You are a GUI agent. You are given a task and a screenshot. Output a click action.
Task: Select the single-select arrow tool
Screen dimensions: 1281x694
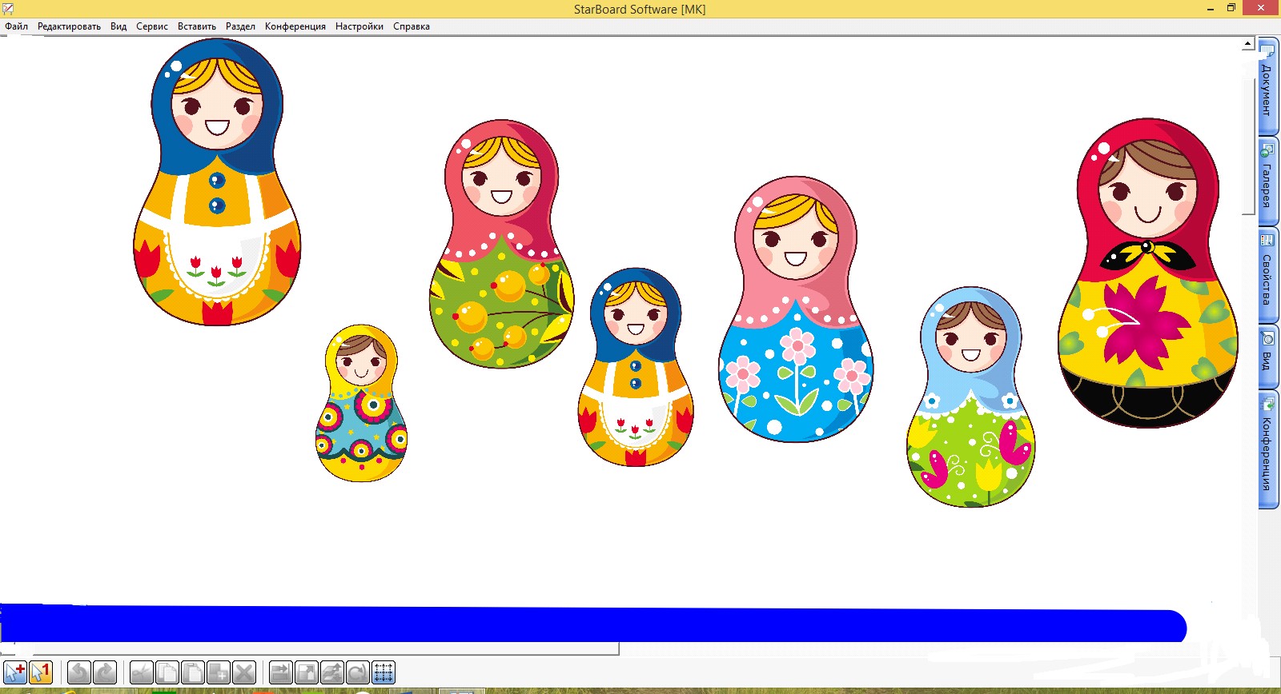[x=41, y=672]
